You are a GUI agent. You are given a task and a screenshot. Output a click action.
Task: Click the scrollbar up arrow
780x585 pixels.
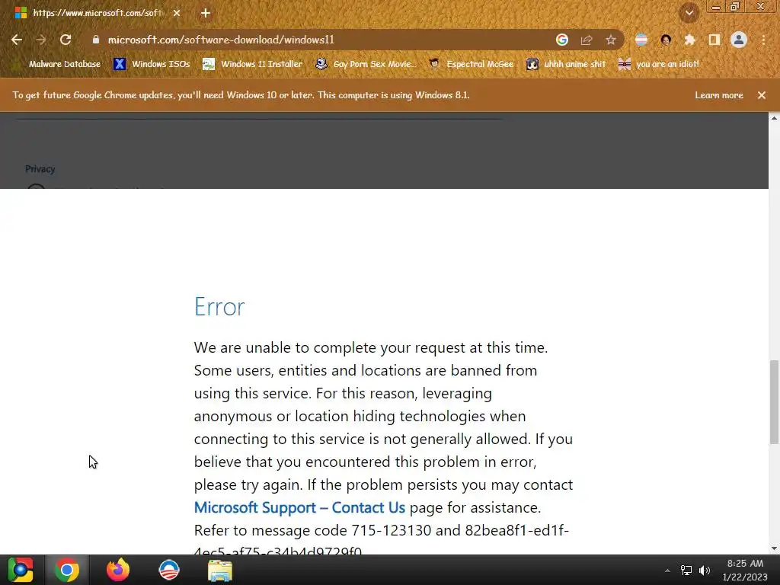pos(774,118)
